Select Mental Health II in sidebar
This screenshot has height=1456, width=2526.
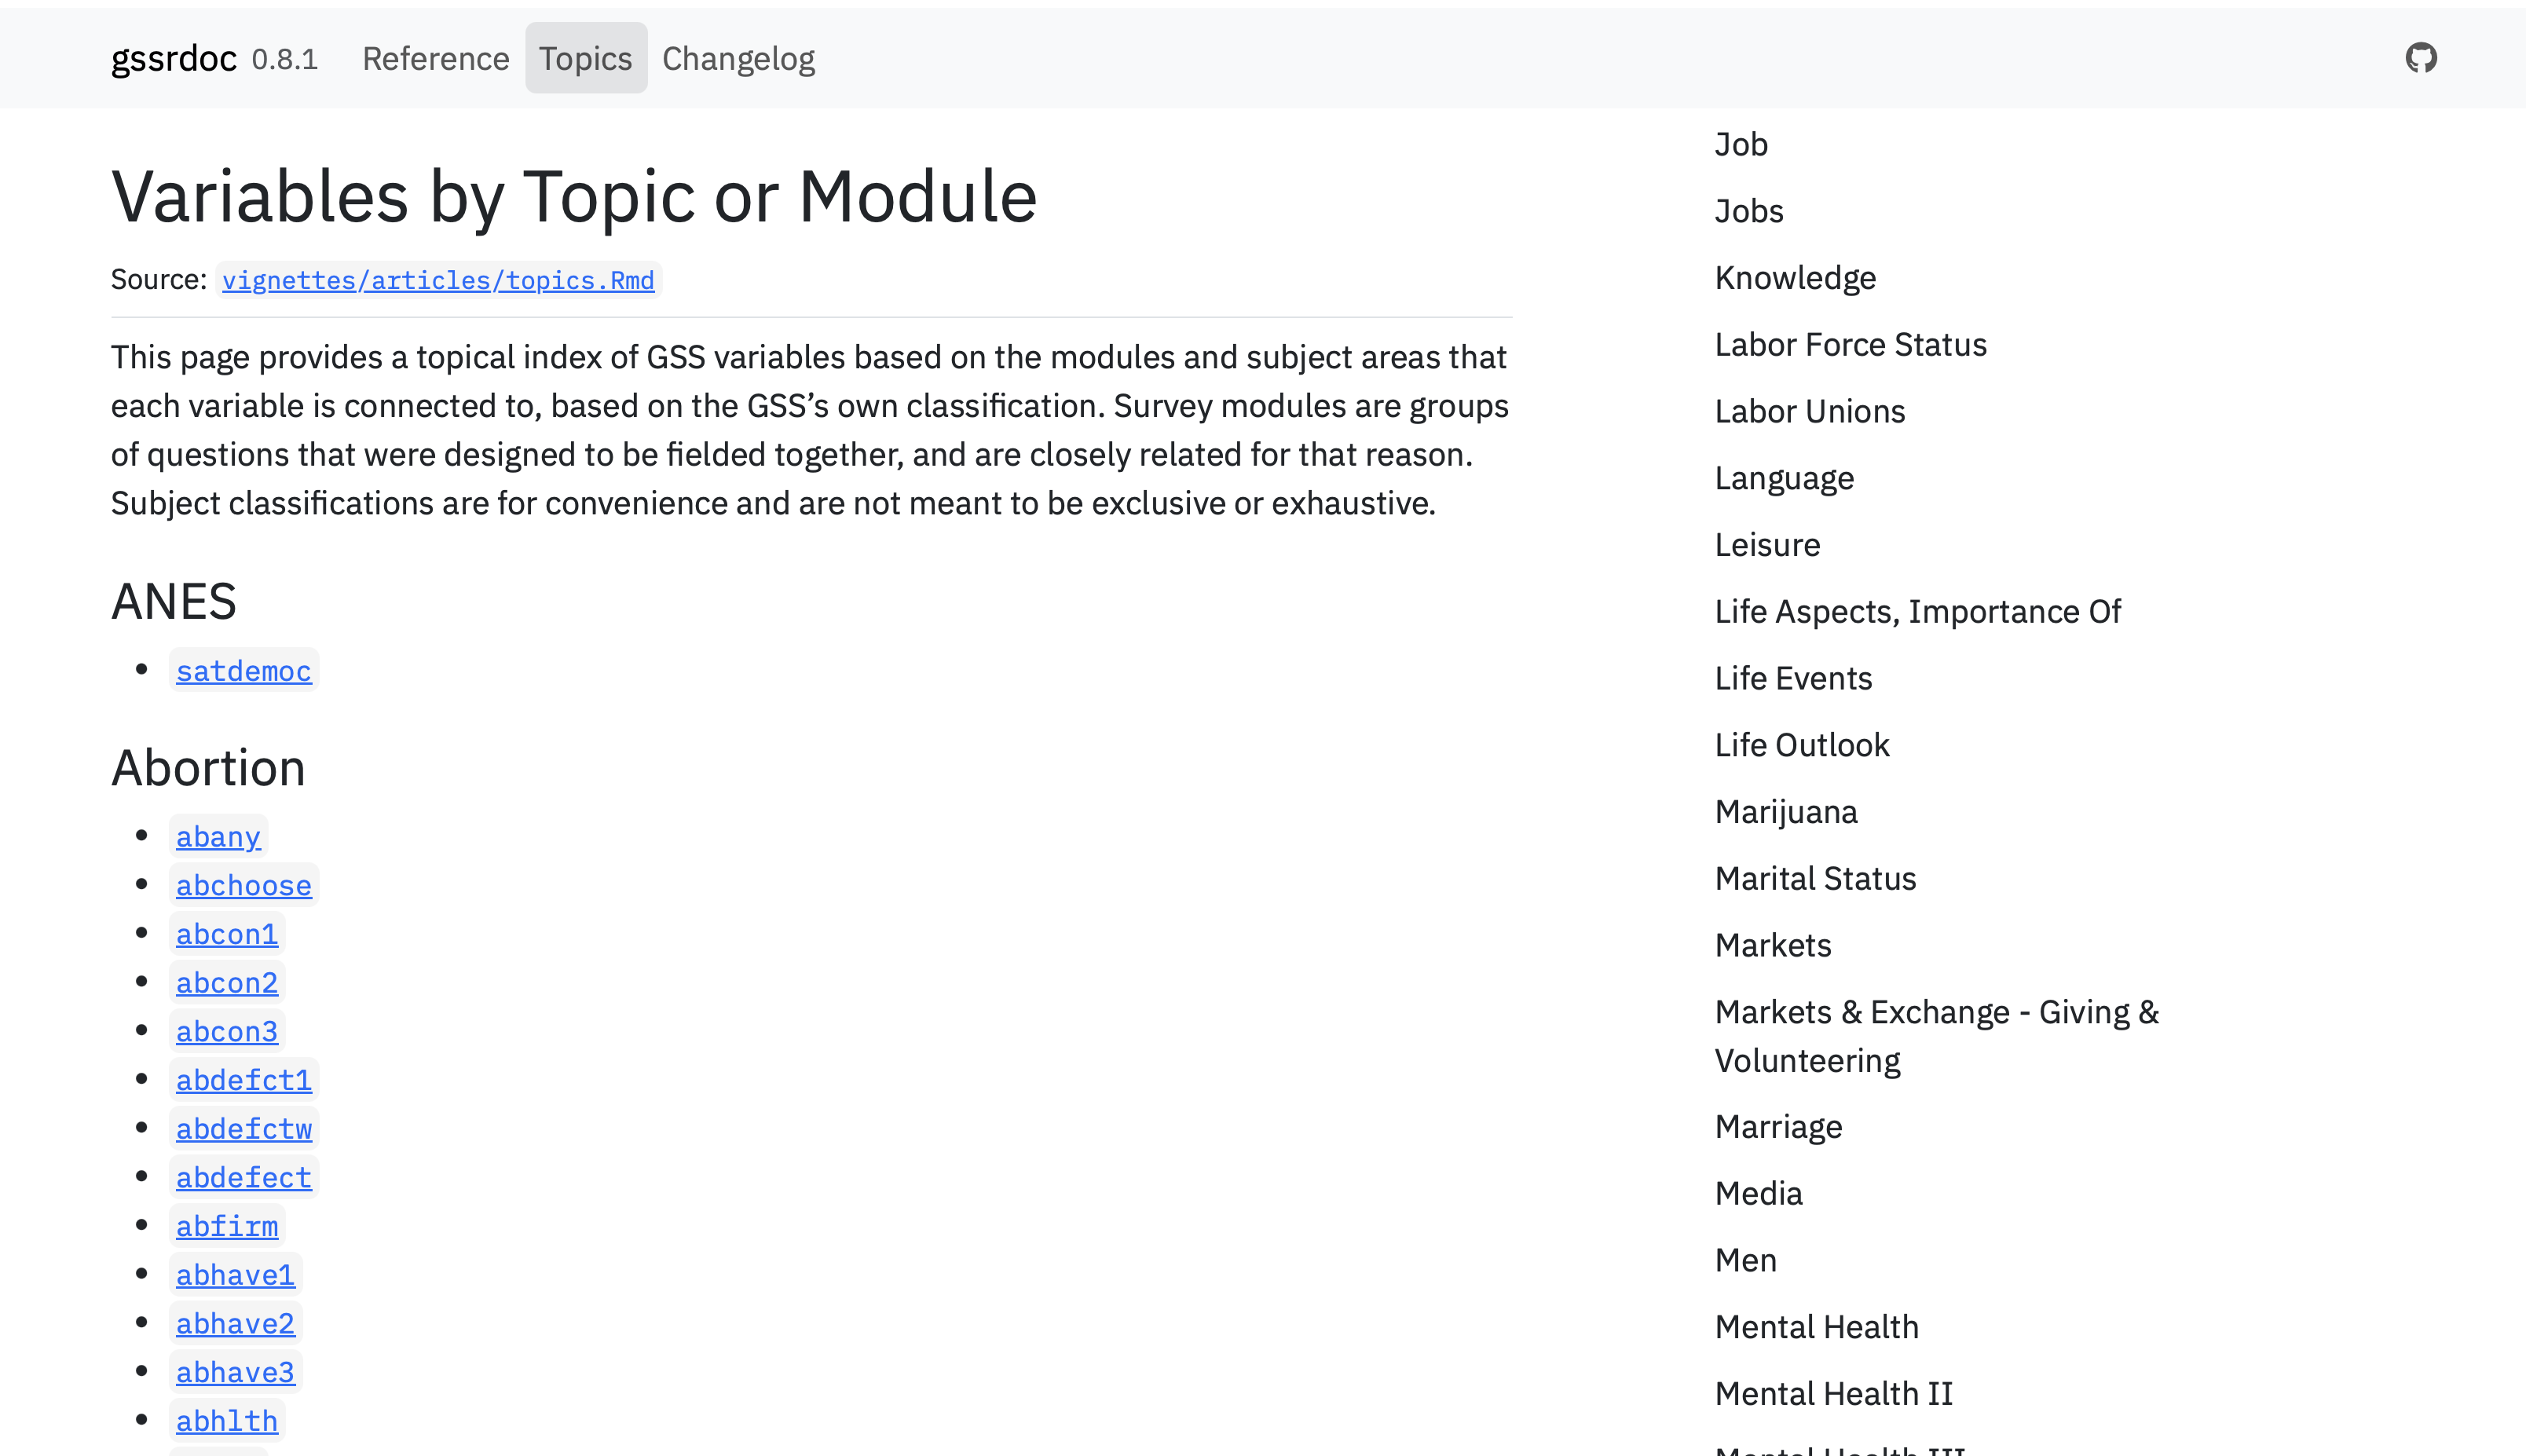(x=1833, y=1393)
